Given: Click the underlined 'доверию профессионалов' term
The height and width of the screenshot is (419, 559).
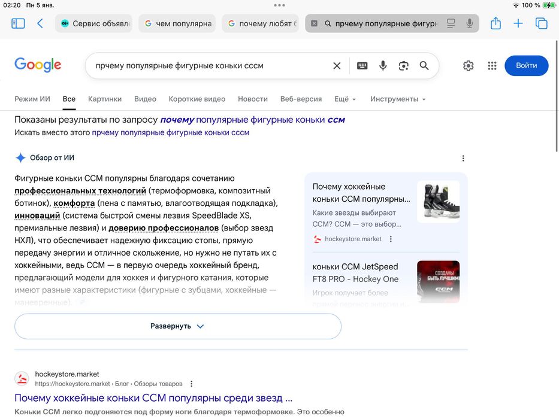Looking at the screenshot, I should point(164,228).
